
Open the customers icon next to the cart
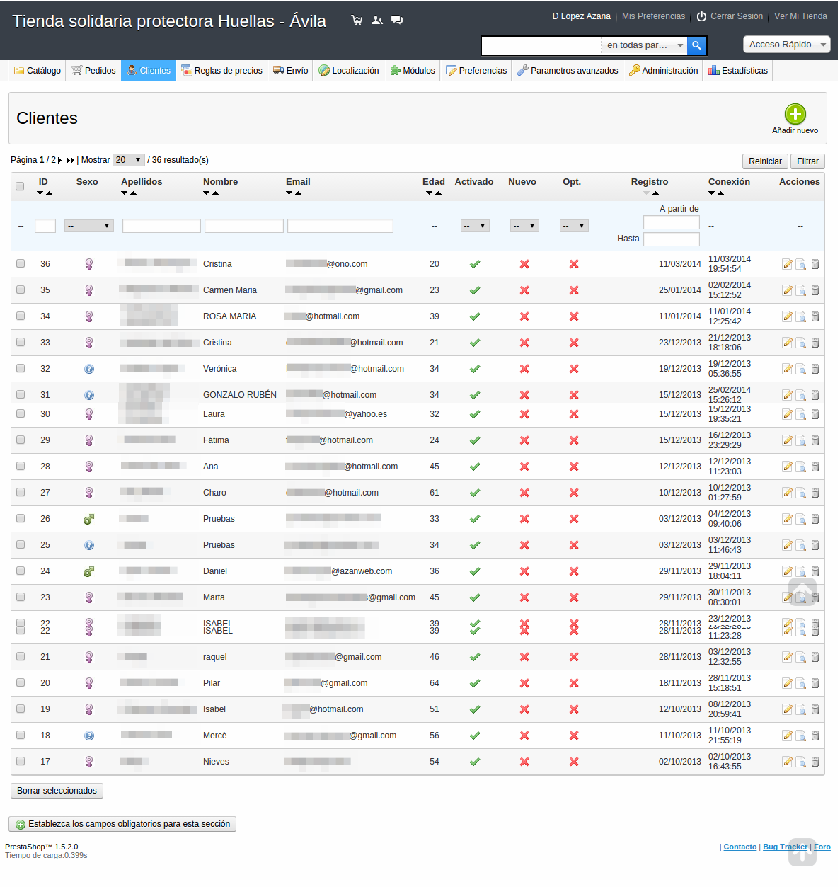(376, 20)
